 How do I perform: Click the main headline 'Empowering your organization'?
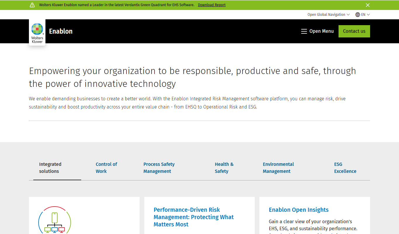[192, 77]
